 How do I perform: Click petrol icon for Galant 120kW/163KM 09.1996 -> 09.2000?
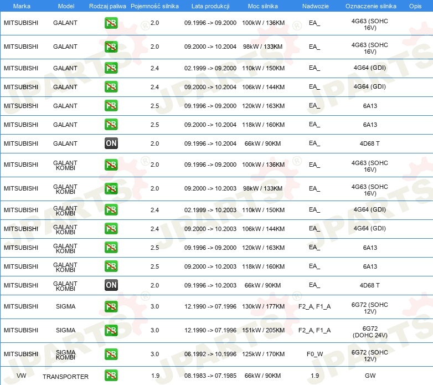[x=111, y=106]
